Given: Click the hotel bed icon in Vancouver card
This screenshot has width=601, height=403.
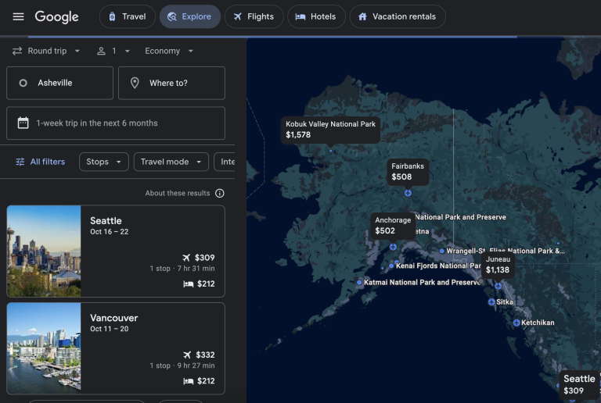Looking at the screenshot, I should point(188,381).
